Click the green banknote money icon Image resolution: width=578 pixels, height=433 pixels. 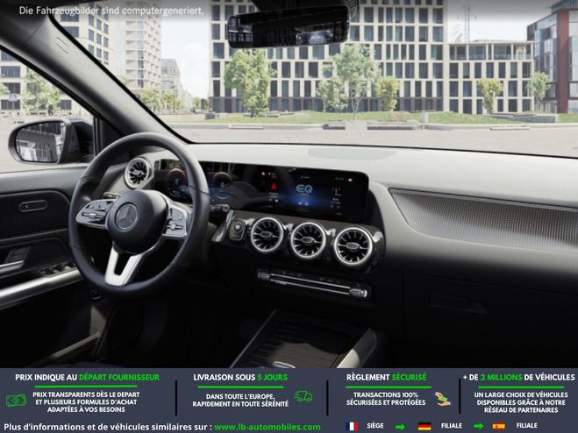pos(16,401)
